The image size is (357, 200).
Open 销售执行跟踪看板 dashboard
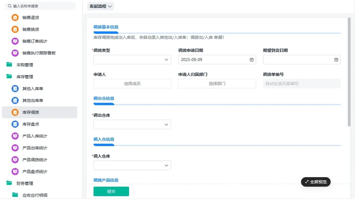(x=40, y=53)
